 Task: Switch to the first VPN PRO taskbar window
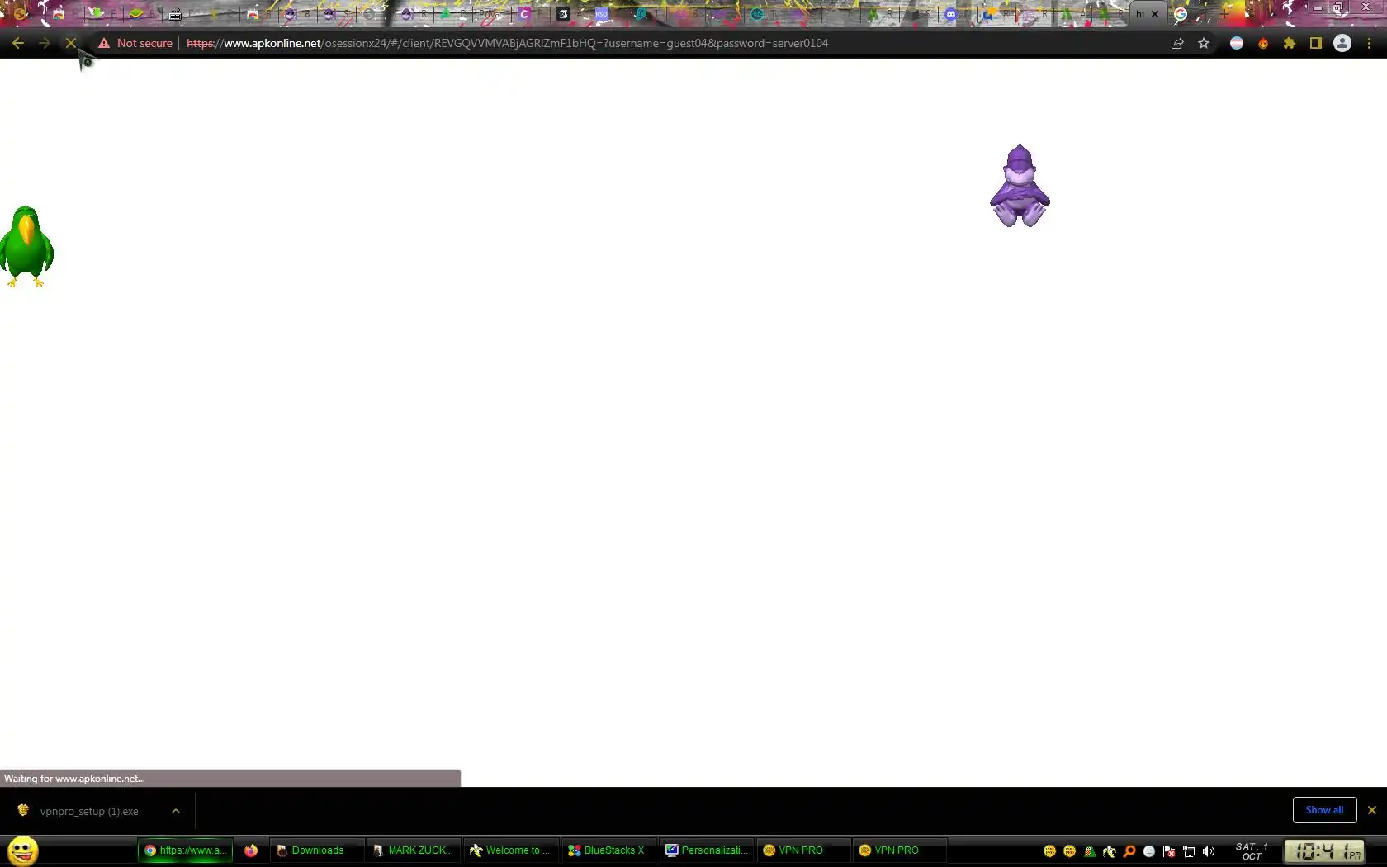[x=802, y=850]
